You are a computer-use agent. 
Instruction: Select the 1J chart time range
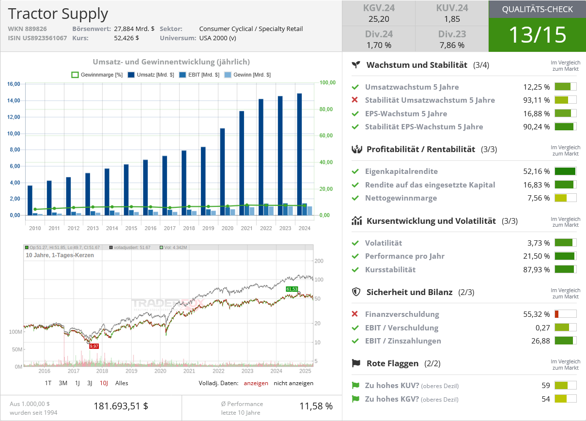[x=77, y=383]
